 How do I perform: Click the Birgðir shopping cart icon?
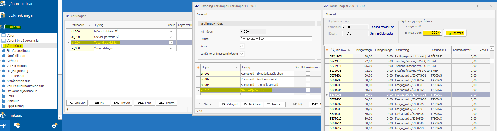coord(3,27)
